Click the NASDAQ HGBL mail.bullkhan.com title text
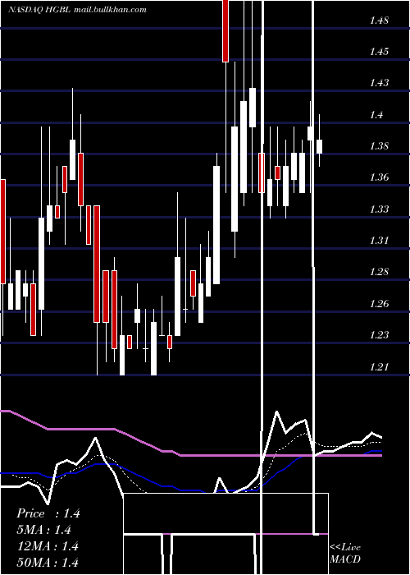 pyautogui.click(x=77, y=10)
